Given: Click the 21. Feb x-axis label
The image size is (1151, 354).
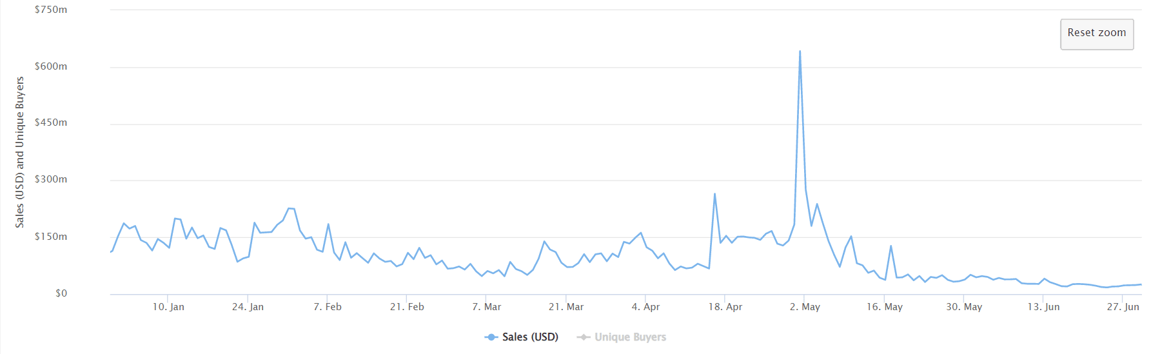Looking at the screenshot, I should click(x=407, y=307).
